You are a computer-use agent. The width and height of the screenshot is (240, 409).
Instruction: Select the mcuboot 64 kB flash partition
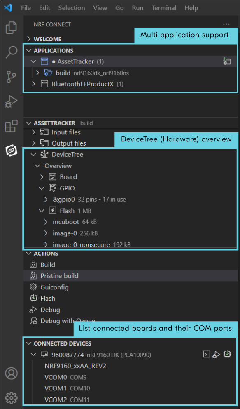(x=66, y=222)
